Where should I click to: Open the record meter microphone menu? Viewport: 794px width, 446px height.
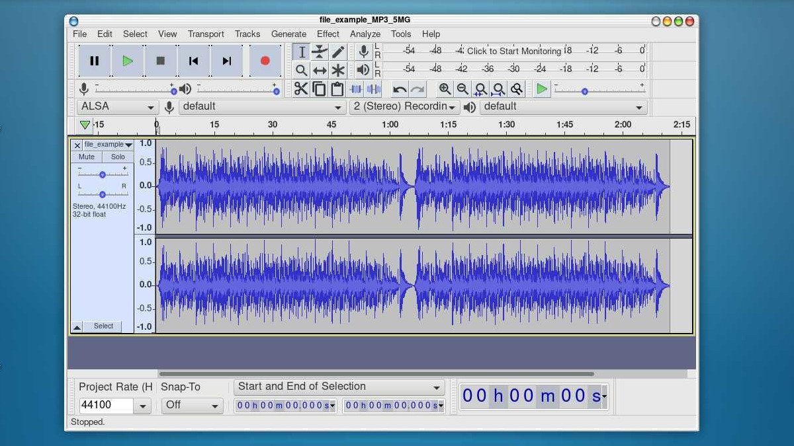(x=363, y=51)
